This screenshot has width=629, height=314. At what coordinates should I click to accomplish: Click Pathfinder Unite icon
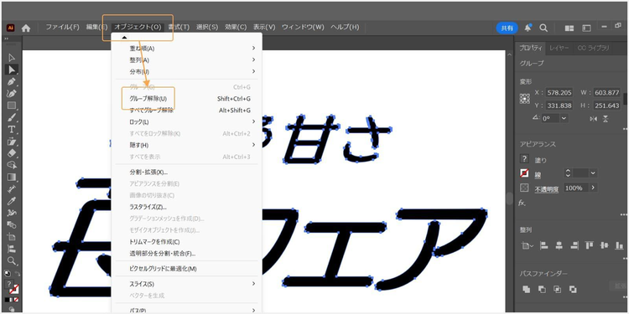point(527,289)
